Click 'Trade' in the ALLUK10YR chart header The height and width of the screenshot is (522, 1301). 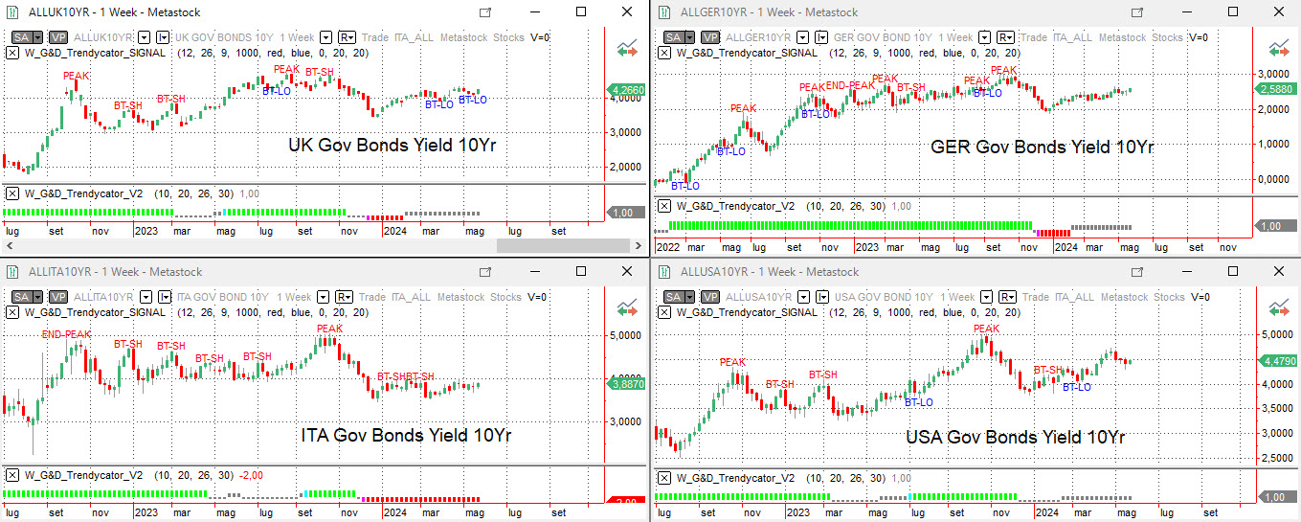[374, 37]
